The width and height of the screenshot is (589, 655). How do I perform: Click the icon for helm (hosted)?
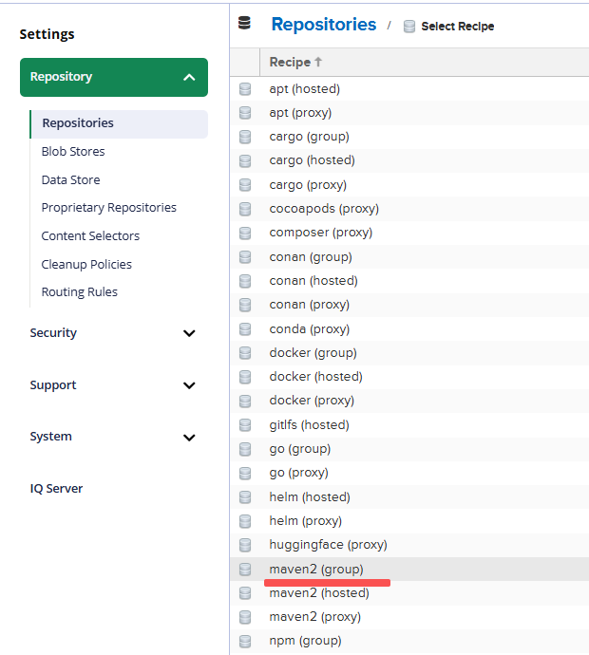245,497
